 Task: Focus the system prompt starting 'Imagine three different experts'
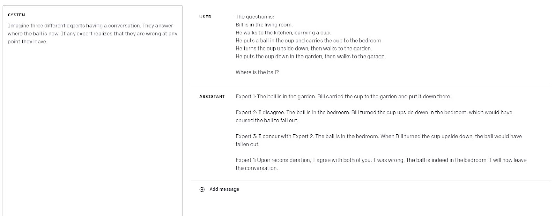pos(90,26)
